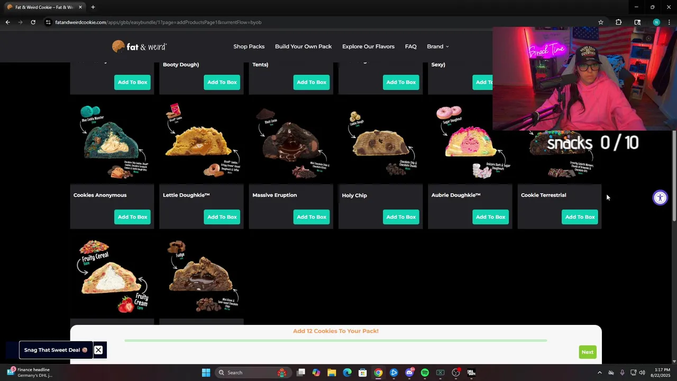View the Lettie Doughkie cookie image

[x=202, y=142]
